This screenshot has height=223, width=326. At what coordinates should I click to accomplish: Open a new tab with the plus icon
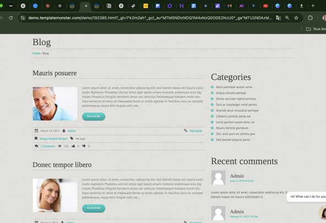(313, 6)
